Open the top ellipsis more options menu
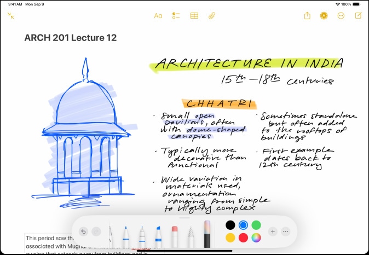Viewport: 369px width, 255px height. pyautogui.click(x=341, y=16)
